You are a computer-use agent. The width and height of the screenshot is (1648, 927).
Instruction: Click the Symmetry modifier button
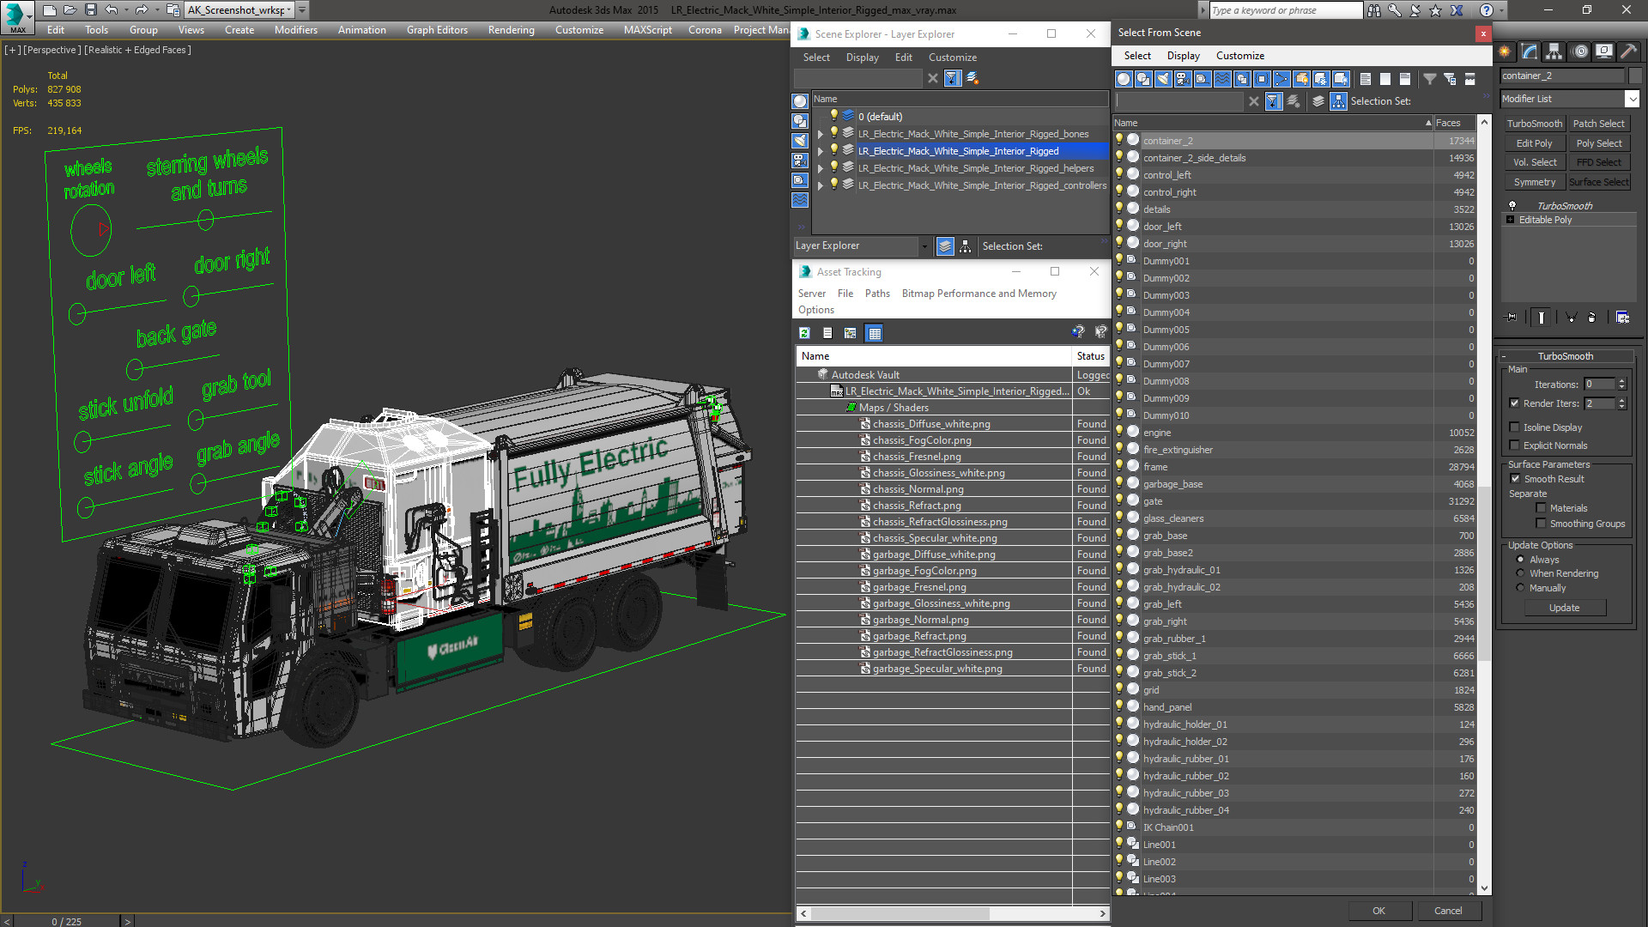point(1534,182)
